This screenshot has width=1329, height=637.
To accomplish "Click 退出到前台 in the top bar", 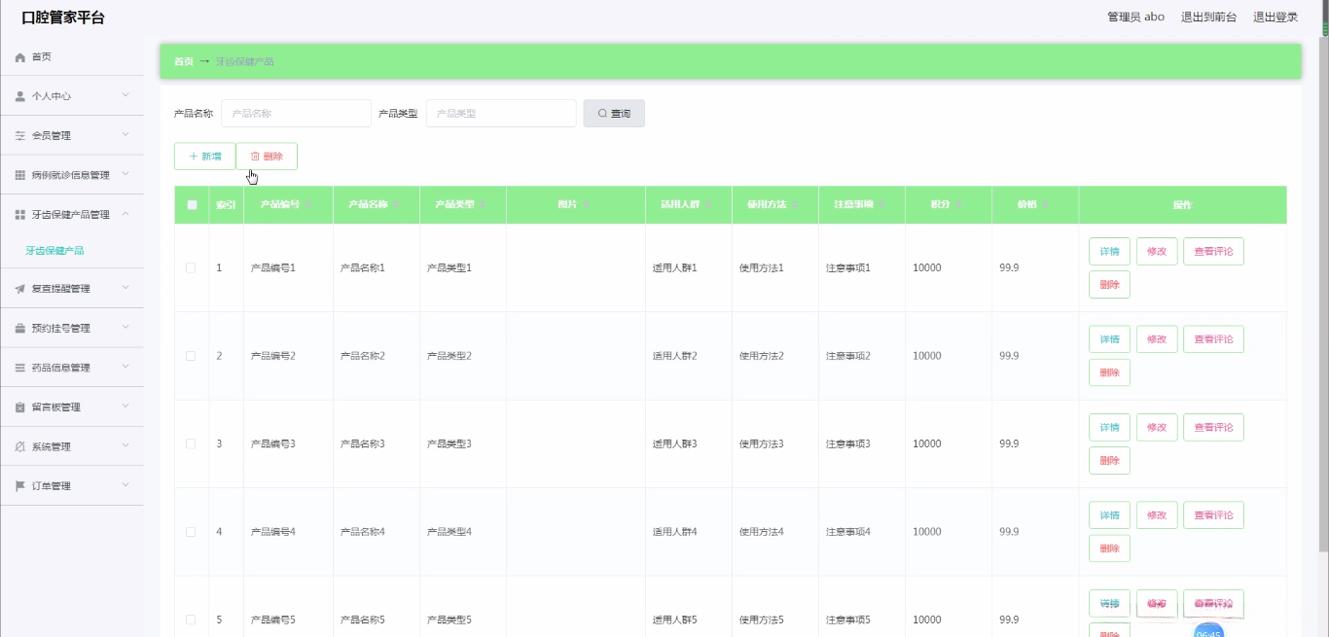I will click(x=1208, y=17).
